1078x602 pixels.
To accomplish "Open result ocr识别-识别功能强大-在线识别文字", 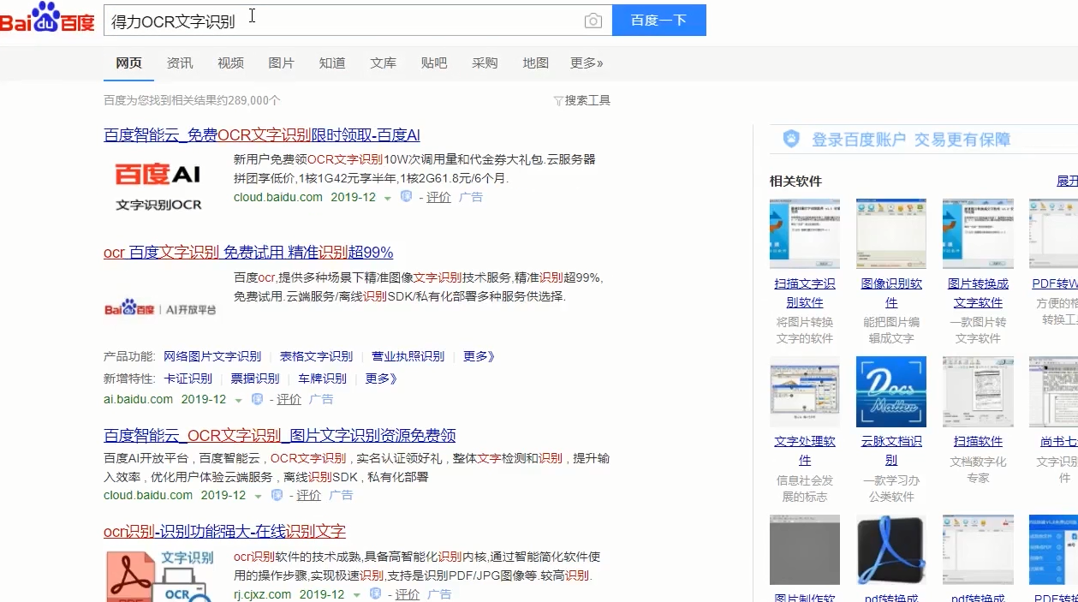I will (x=224, y=531).
